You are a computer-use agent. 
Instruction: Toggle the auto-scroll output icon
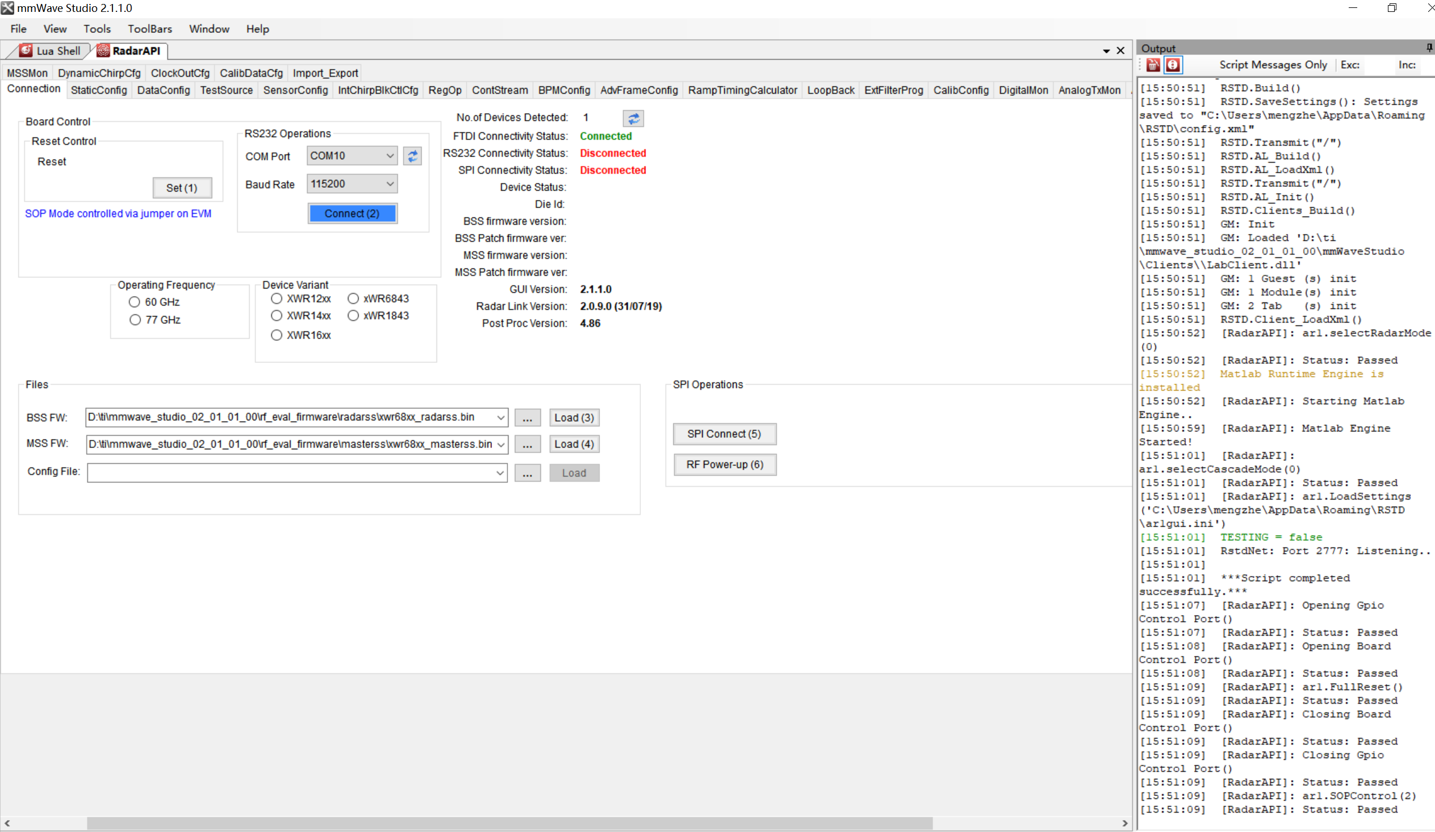(1173, 65)
